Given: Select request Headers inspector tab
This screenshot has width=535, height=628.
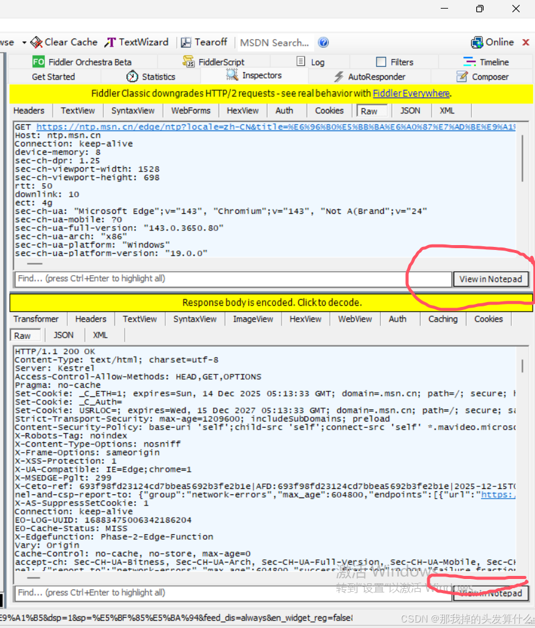Looking at the screenshot, I should [x=29, y=110].
